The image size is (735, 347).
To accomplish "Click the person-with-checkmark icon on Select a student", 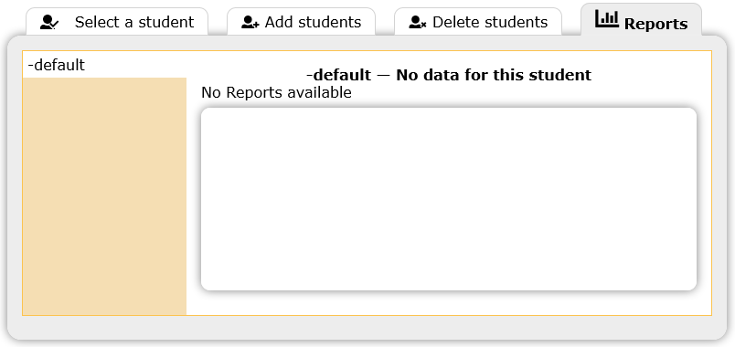I will coord(49,23).
